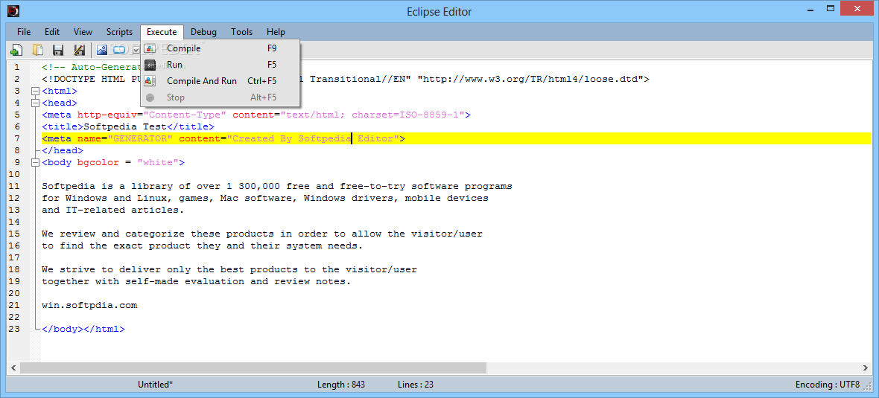
Task: Click the insert image toolbar icon
Action: [x=102, y=50]
